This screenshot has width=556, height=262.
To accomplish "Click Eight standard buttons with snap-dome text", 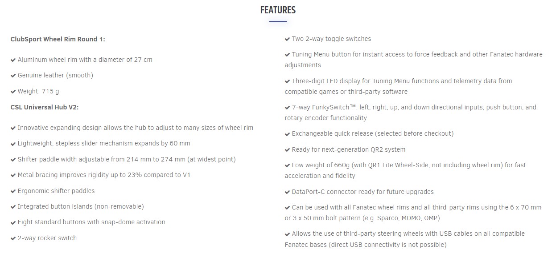I will coord(91,222).
